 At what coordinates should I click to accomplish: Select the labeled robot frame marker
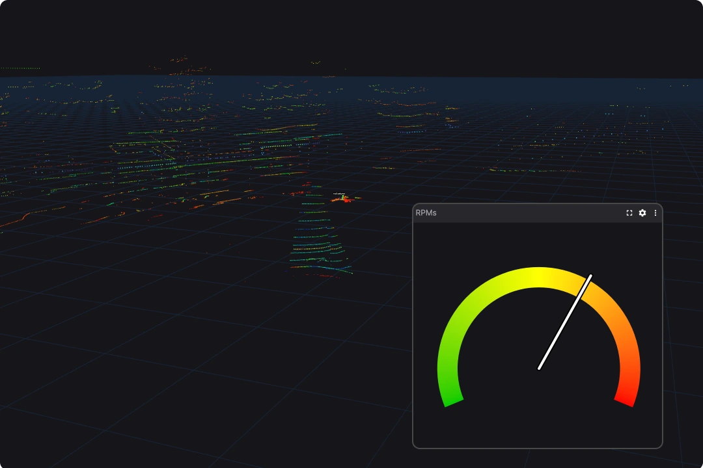[340, 196]
